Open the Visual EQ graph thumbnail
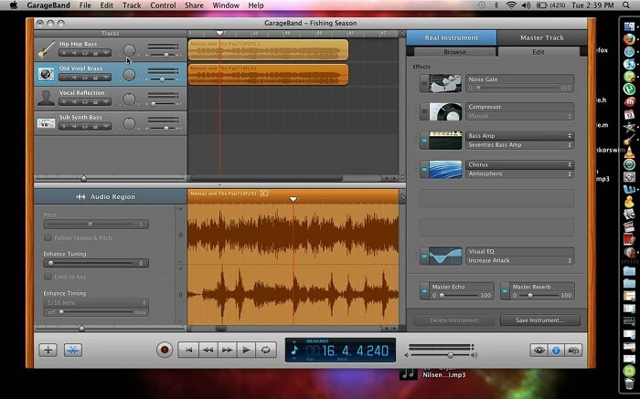 click(x=446, y=257)
